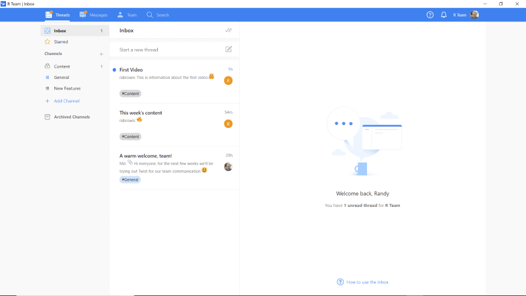The image size is (526, 296).
Task: Click the Inbox tray icon
Action: coord(47,30)
